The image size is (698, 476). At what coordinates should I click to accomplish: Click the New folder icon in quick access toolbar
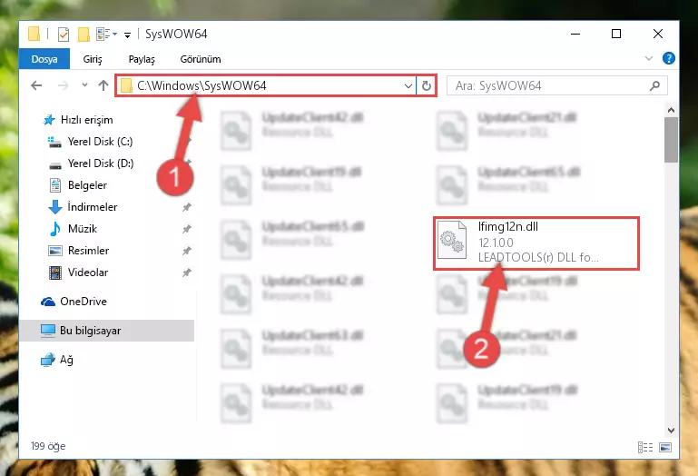(x=84, y=34)
